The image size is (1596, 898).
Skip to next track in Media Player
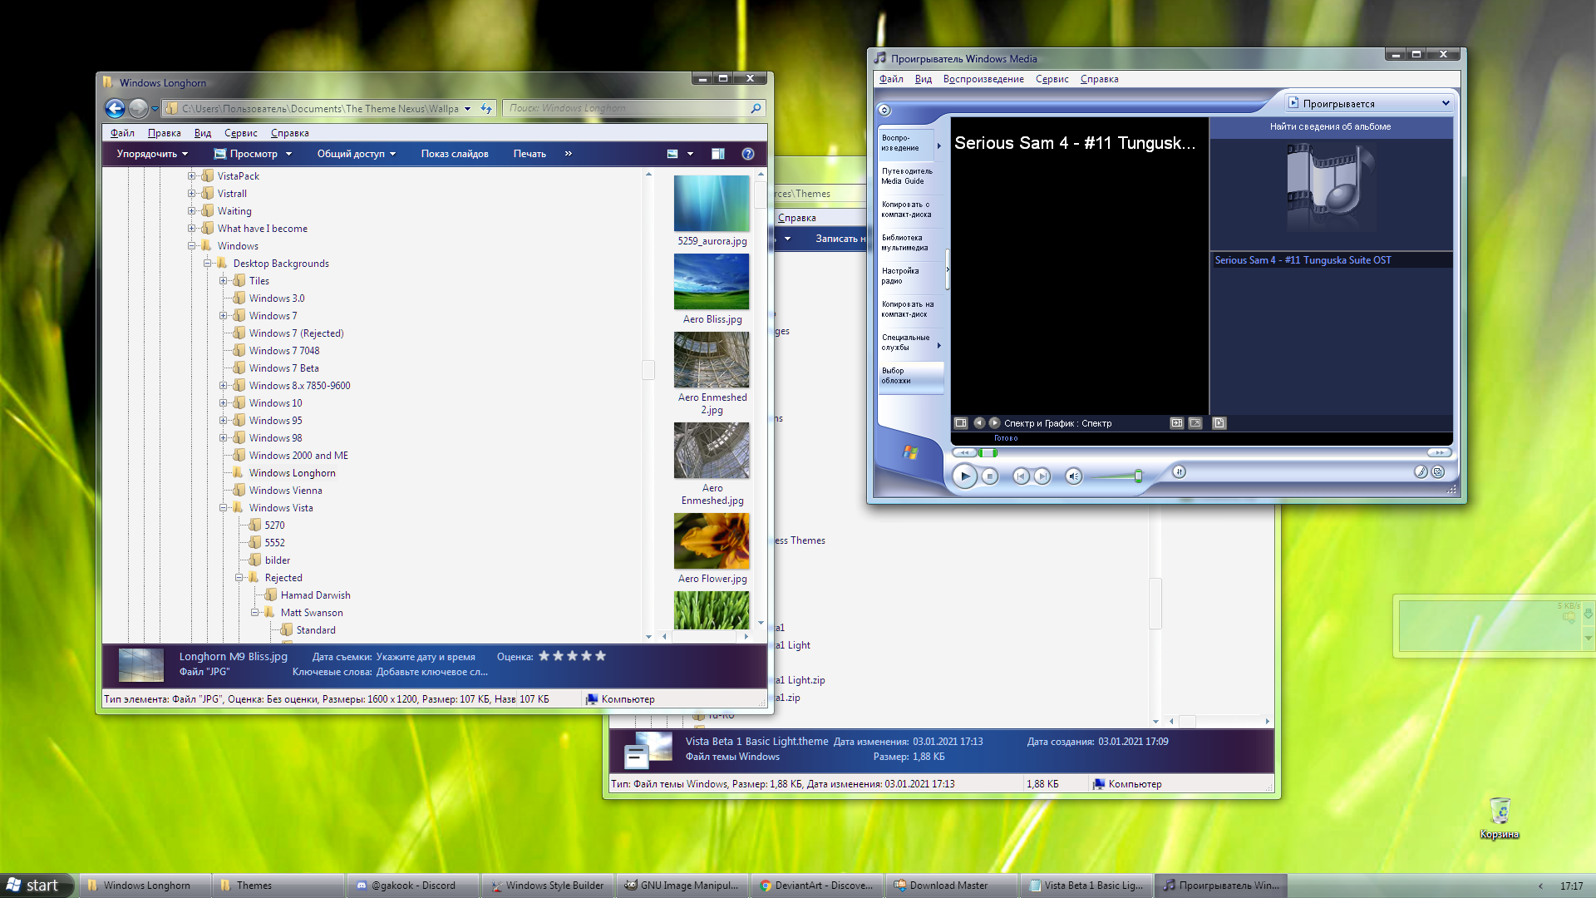[x=1042, y=476]
